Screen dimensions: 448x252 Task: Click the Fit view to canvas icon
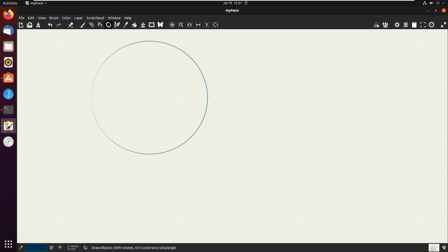[x=215, y=25]
